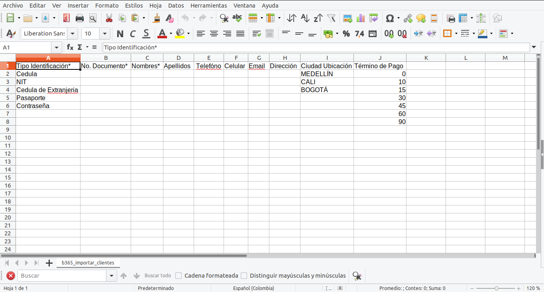544x292 pixels.
Task: Open Find and Replace from toolbar
Action: coord(224,18)
